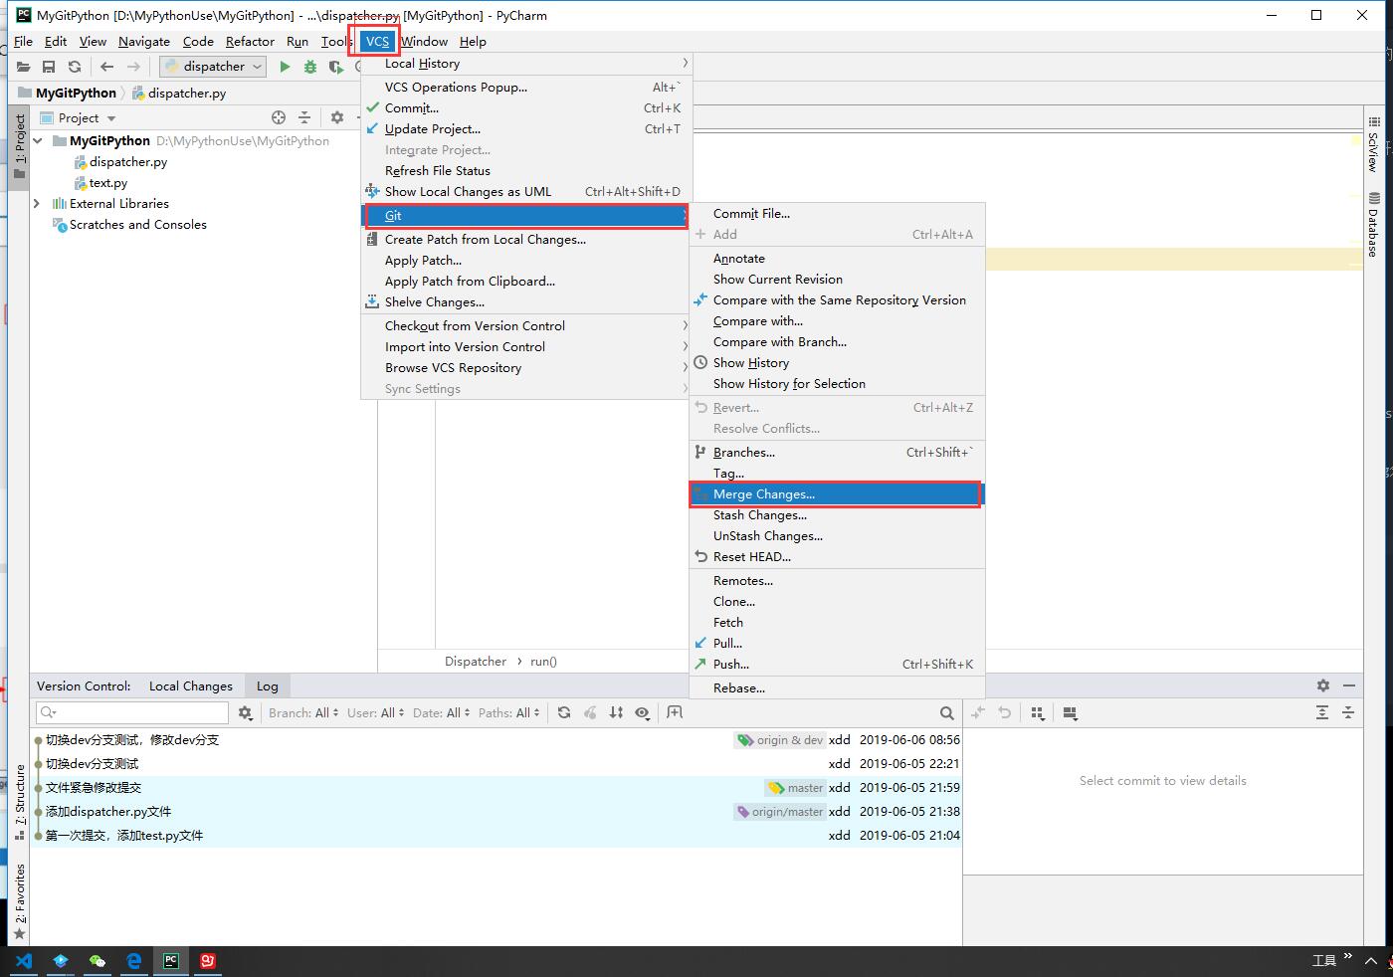The image size is (1393, 977).
Task: Open the User filter dropdown
Action: pos(375,712)
